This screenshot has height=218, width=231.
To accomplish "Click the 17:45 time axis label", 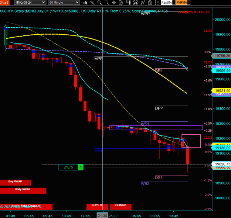I will click(x=85, y=216).
